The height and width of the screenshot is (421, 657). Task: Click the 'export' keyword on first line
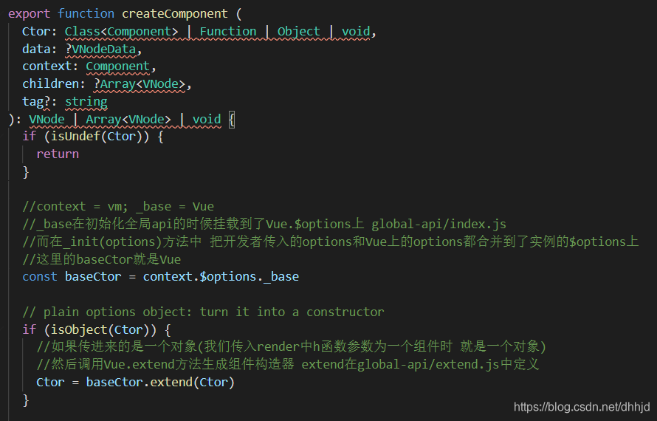point(30,13)
